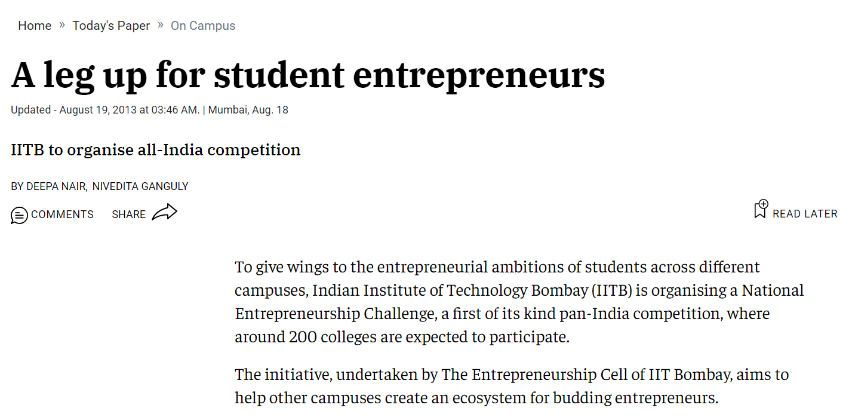Open the Home breadcrumb
This screenshot has width=849, height=420.
35,25
